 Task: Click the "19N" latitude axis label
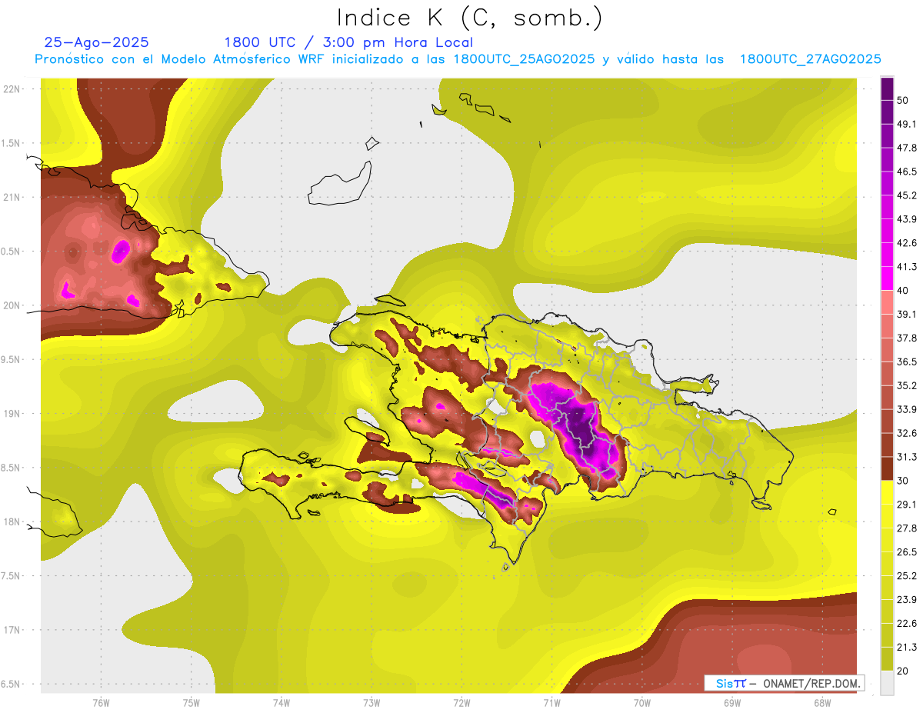click(x=12, y=413)
